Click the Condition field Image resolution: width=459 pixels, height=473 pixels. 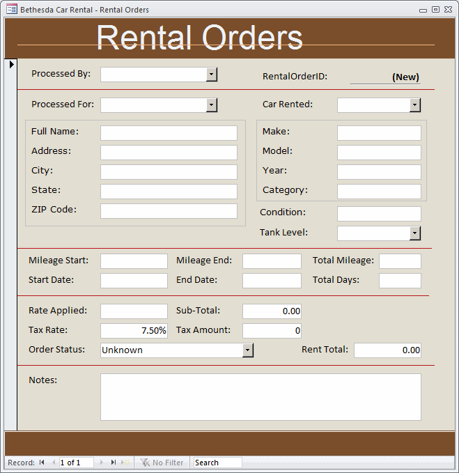coord(379,214)
